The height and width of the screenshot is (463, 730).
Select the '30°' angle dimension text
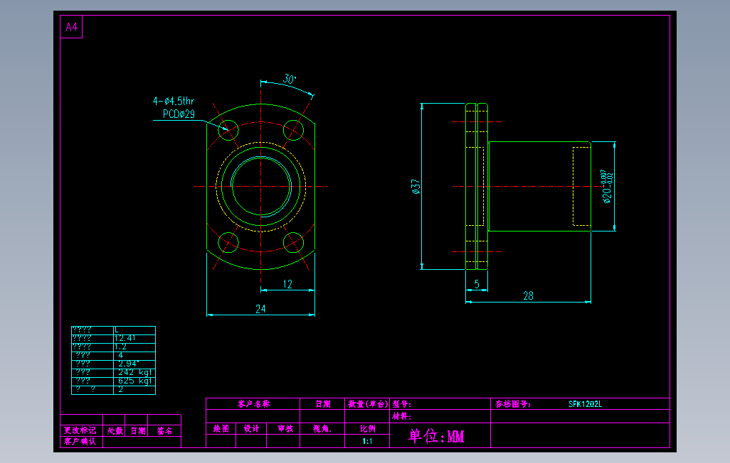(x=290, y=79)
